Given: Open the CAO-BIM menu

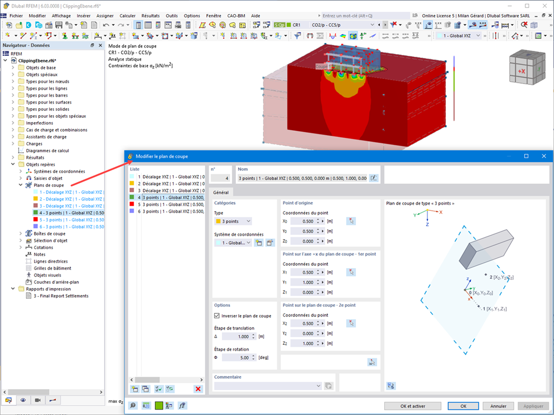Looking at the screenshot, I should point(236,16).
